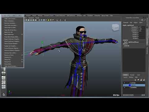Open the Constrain menu in the menu bar
The image size is (149, 112).
(90, 16)
